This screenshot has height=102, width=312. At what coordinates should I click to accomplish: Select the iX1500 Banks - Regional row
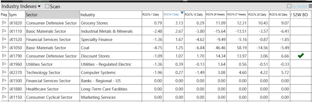click(x=156, y=81)
